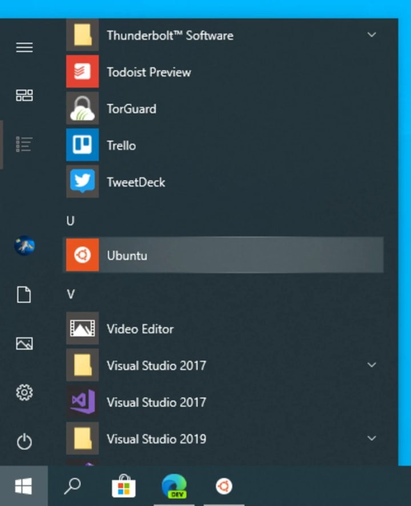The height and width of the screenshot is (506, 411).
Task: Expand the Visual Studio 2019 folder chevron
Action: (372, 438)
